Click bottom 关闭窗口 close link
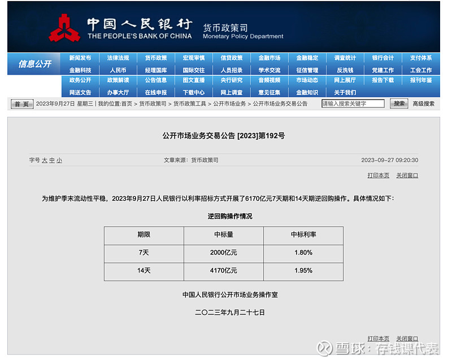Screen dimensions: 452x363 (407, 339)
